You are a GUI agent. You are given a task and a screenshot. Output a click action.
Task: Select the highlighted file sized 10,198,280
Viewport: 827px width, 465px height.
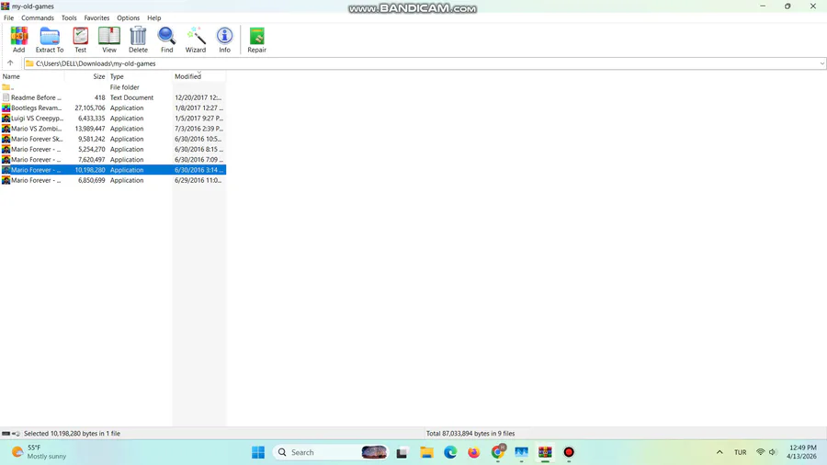tap(113, 170)
